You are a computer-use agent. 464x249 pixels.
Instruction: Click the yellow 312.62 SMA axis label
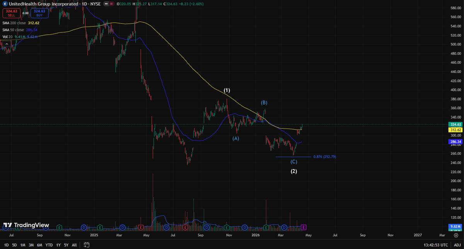[x=456, y=130]
